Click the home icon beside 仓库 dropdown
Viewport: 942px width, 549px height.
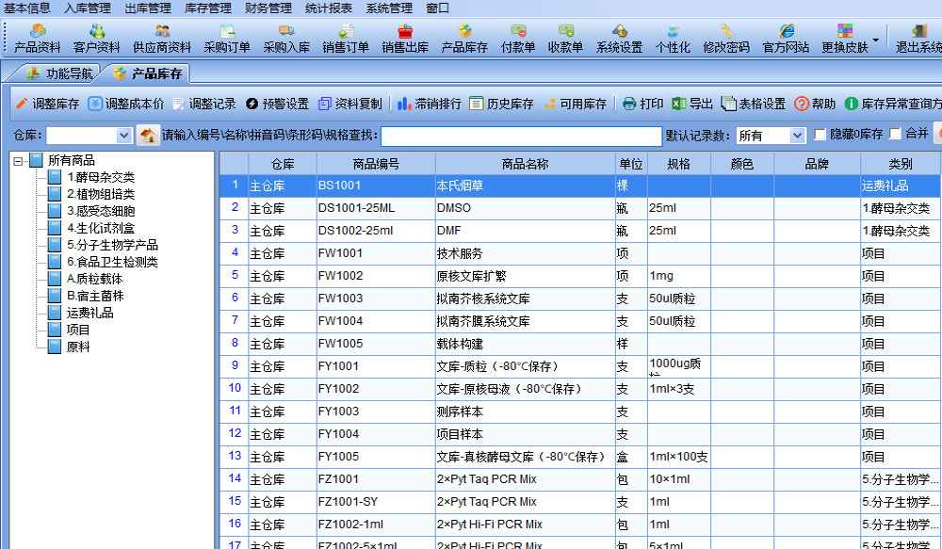[x=148, y=136]
